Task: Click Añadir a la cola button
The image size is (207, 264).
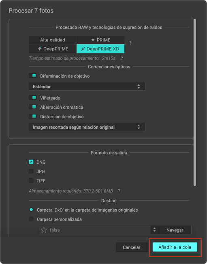Action: click(x=175, y=247)
